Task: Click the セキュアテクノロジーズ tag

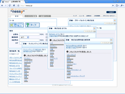Action: point(74,70)
